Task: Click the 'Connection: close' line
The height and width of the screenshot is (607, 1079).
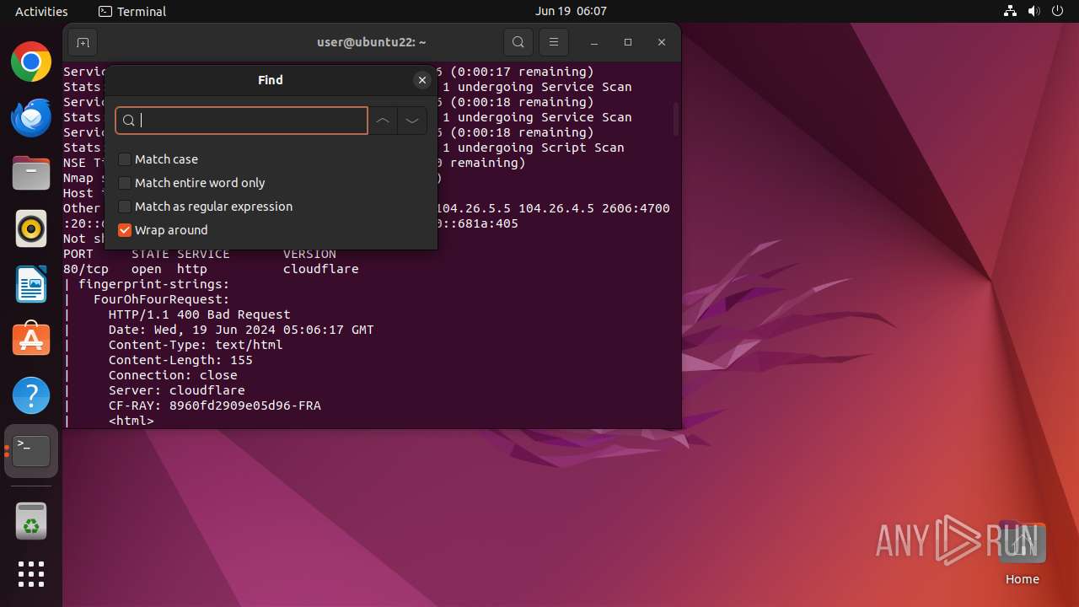Action: pyautogui.click(x=173, y=375)
